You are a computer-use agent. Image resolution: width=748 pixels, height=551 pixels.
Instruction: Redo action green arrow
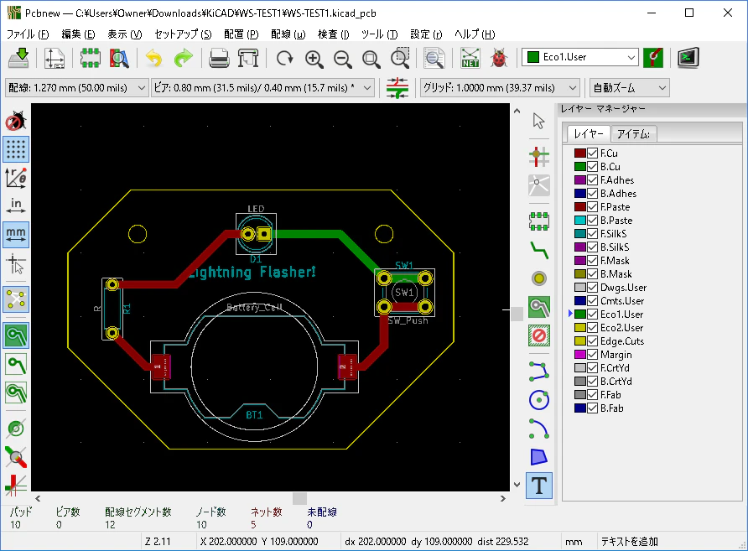[183, 58]
